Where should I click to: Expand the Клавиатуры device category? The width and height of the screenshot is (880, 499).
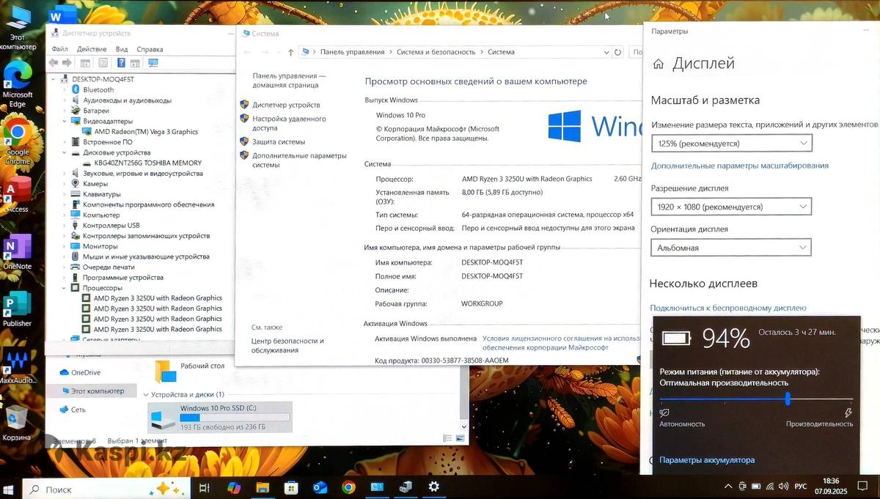(65, 194)
